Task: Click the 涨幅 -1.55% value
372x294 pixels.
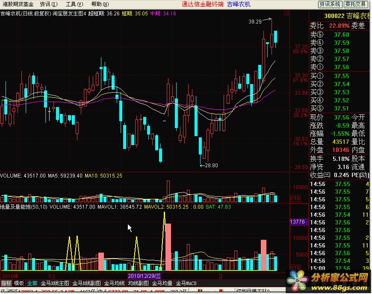Action: (x=340, y=134)
